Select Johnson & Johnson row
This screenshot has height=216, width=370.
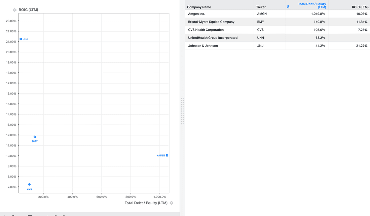click(277, 46)
